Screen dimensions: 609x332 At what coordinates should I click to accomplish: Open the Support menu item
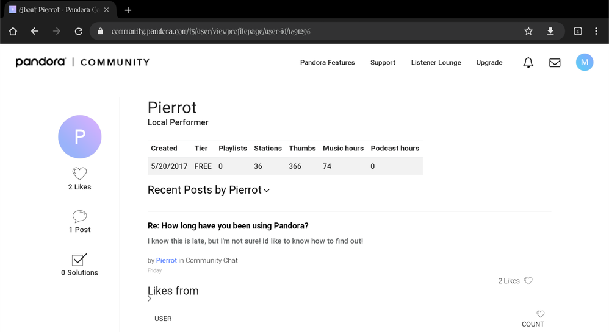tap(383, 63)
